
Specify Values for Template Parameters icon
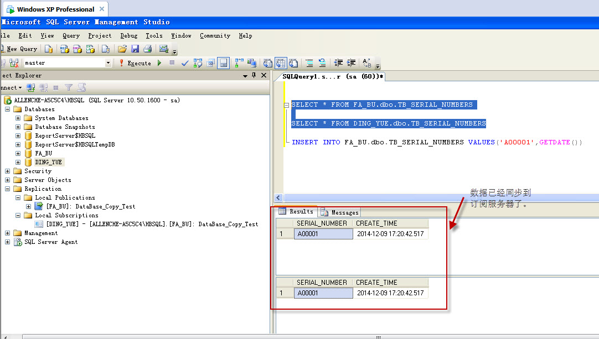pos(367,63)
